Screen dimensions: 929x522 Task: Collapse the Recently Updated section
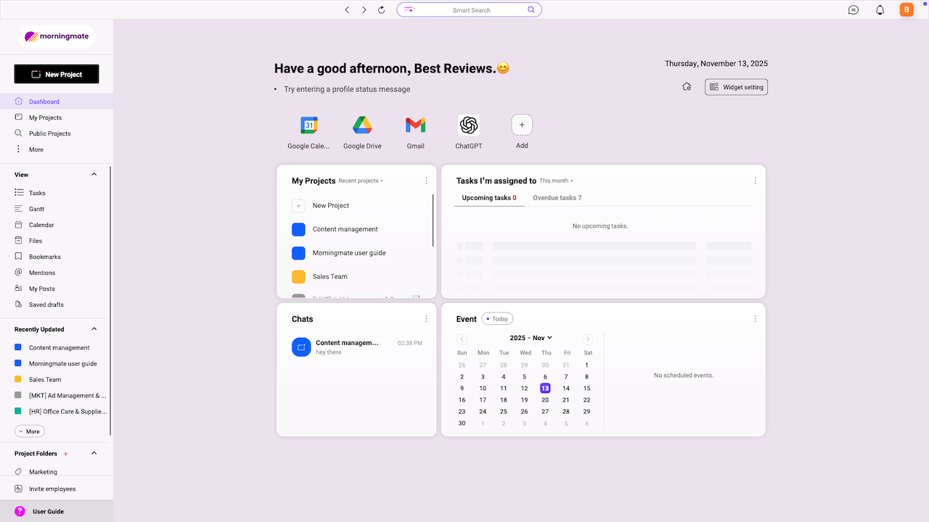point(94,328)
